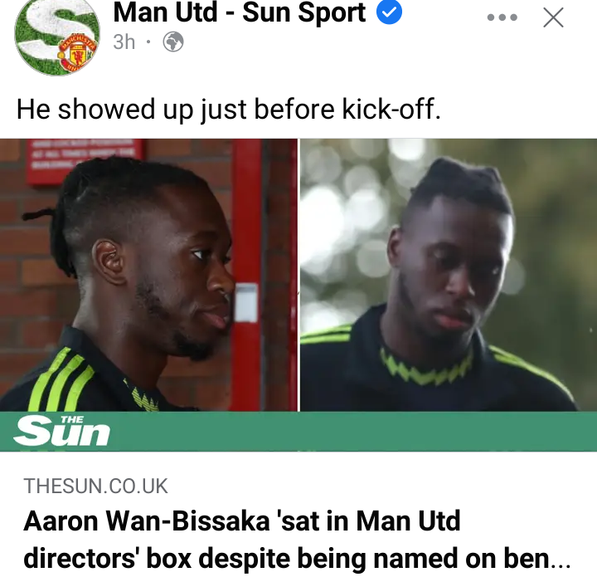Image resolution: width=597 pixels, height=577 pixels.
Task: Click the red sign in the left photo
Action: (86, 161)
